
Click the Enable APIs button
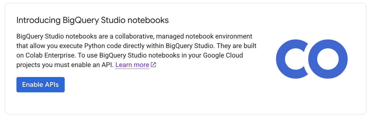coord(40,85)
